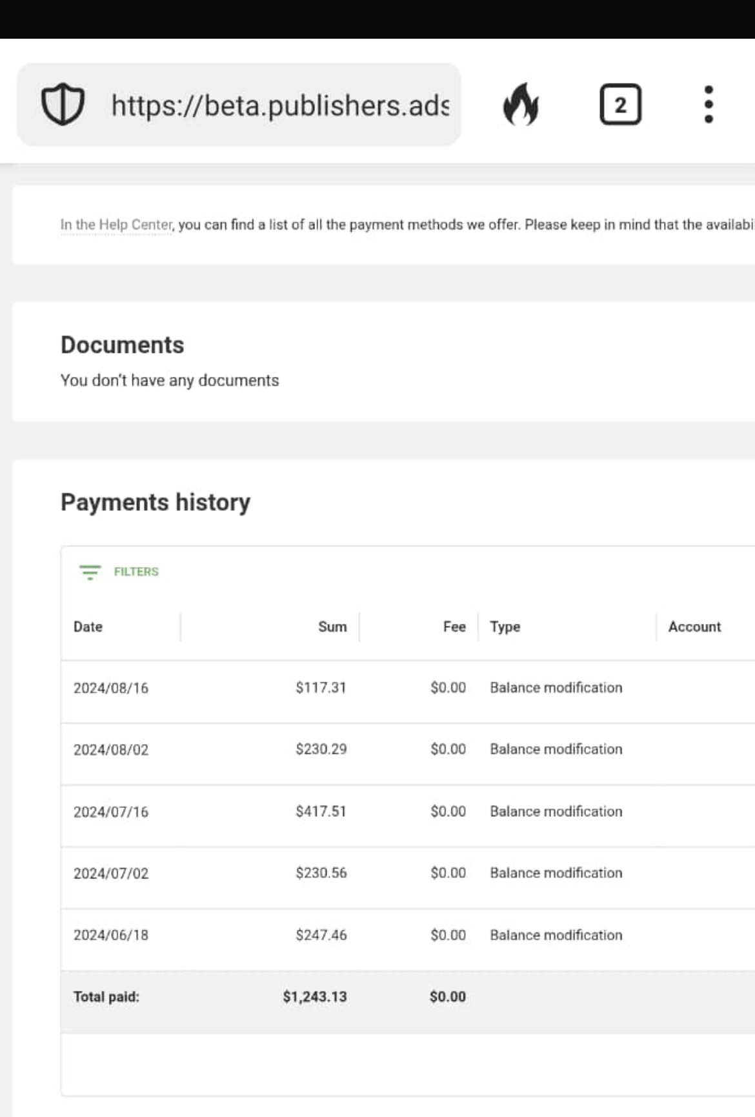755x1117 pixels.
Task: Click the $247.46 payment sum
Action: coord(321,935)
